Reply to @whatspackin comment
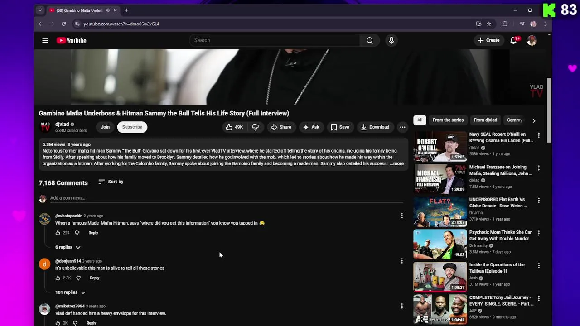This screenshot has width=580, height=326. (93, 233)
